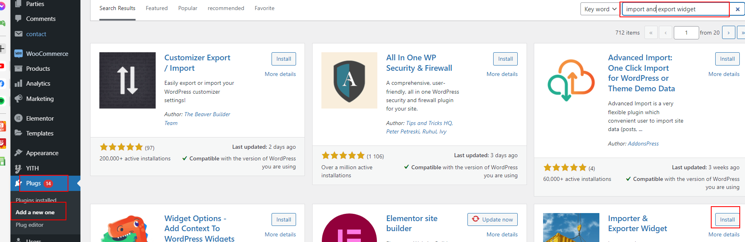Click the Analytics bar chart icon

click(18, 83)
